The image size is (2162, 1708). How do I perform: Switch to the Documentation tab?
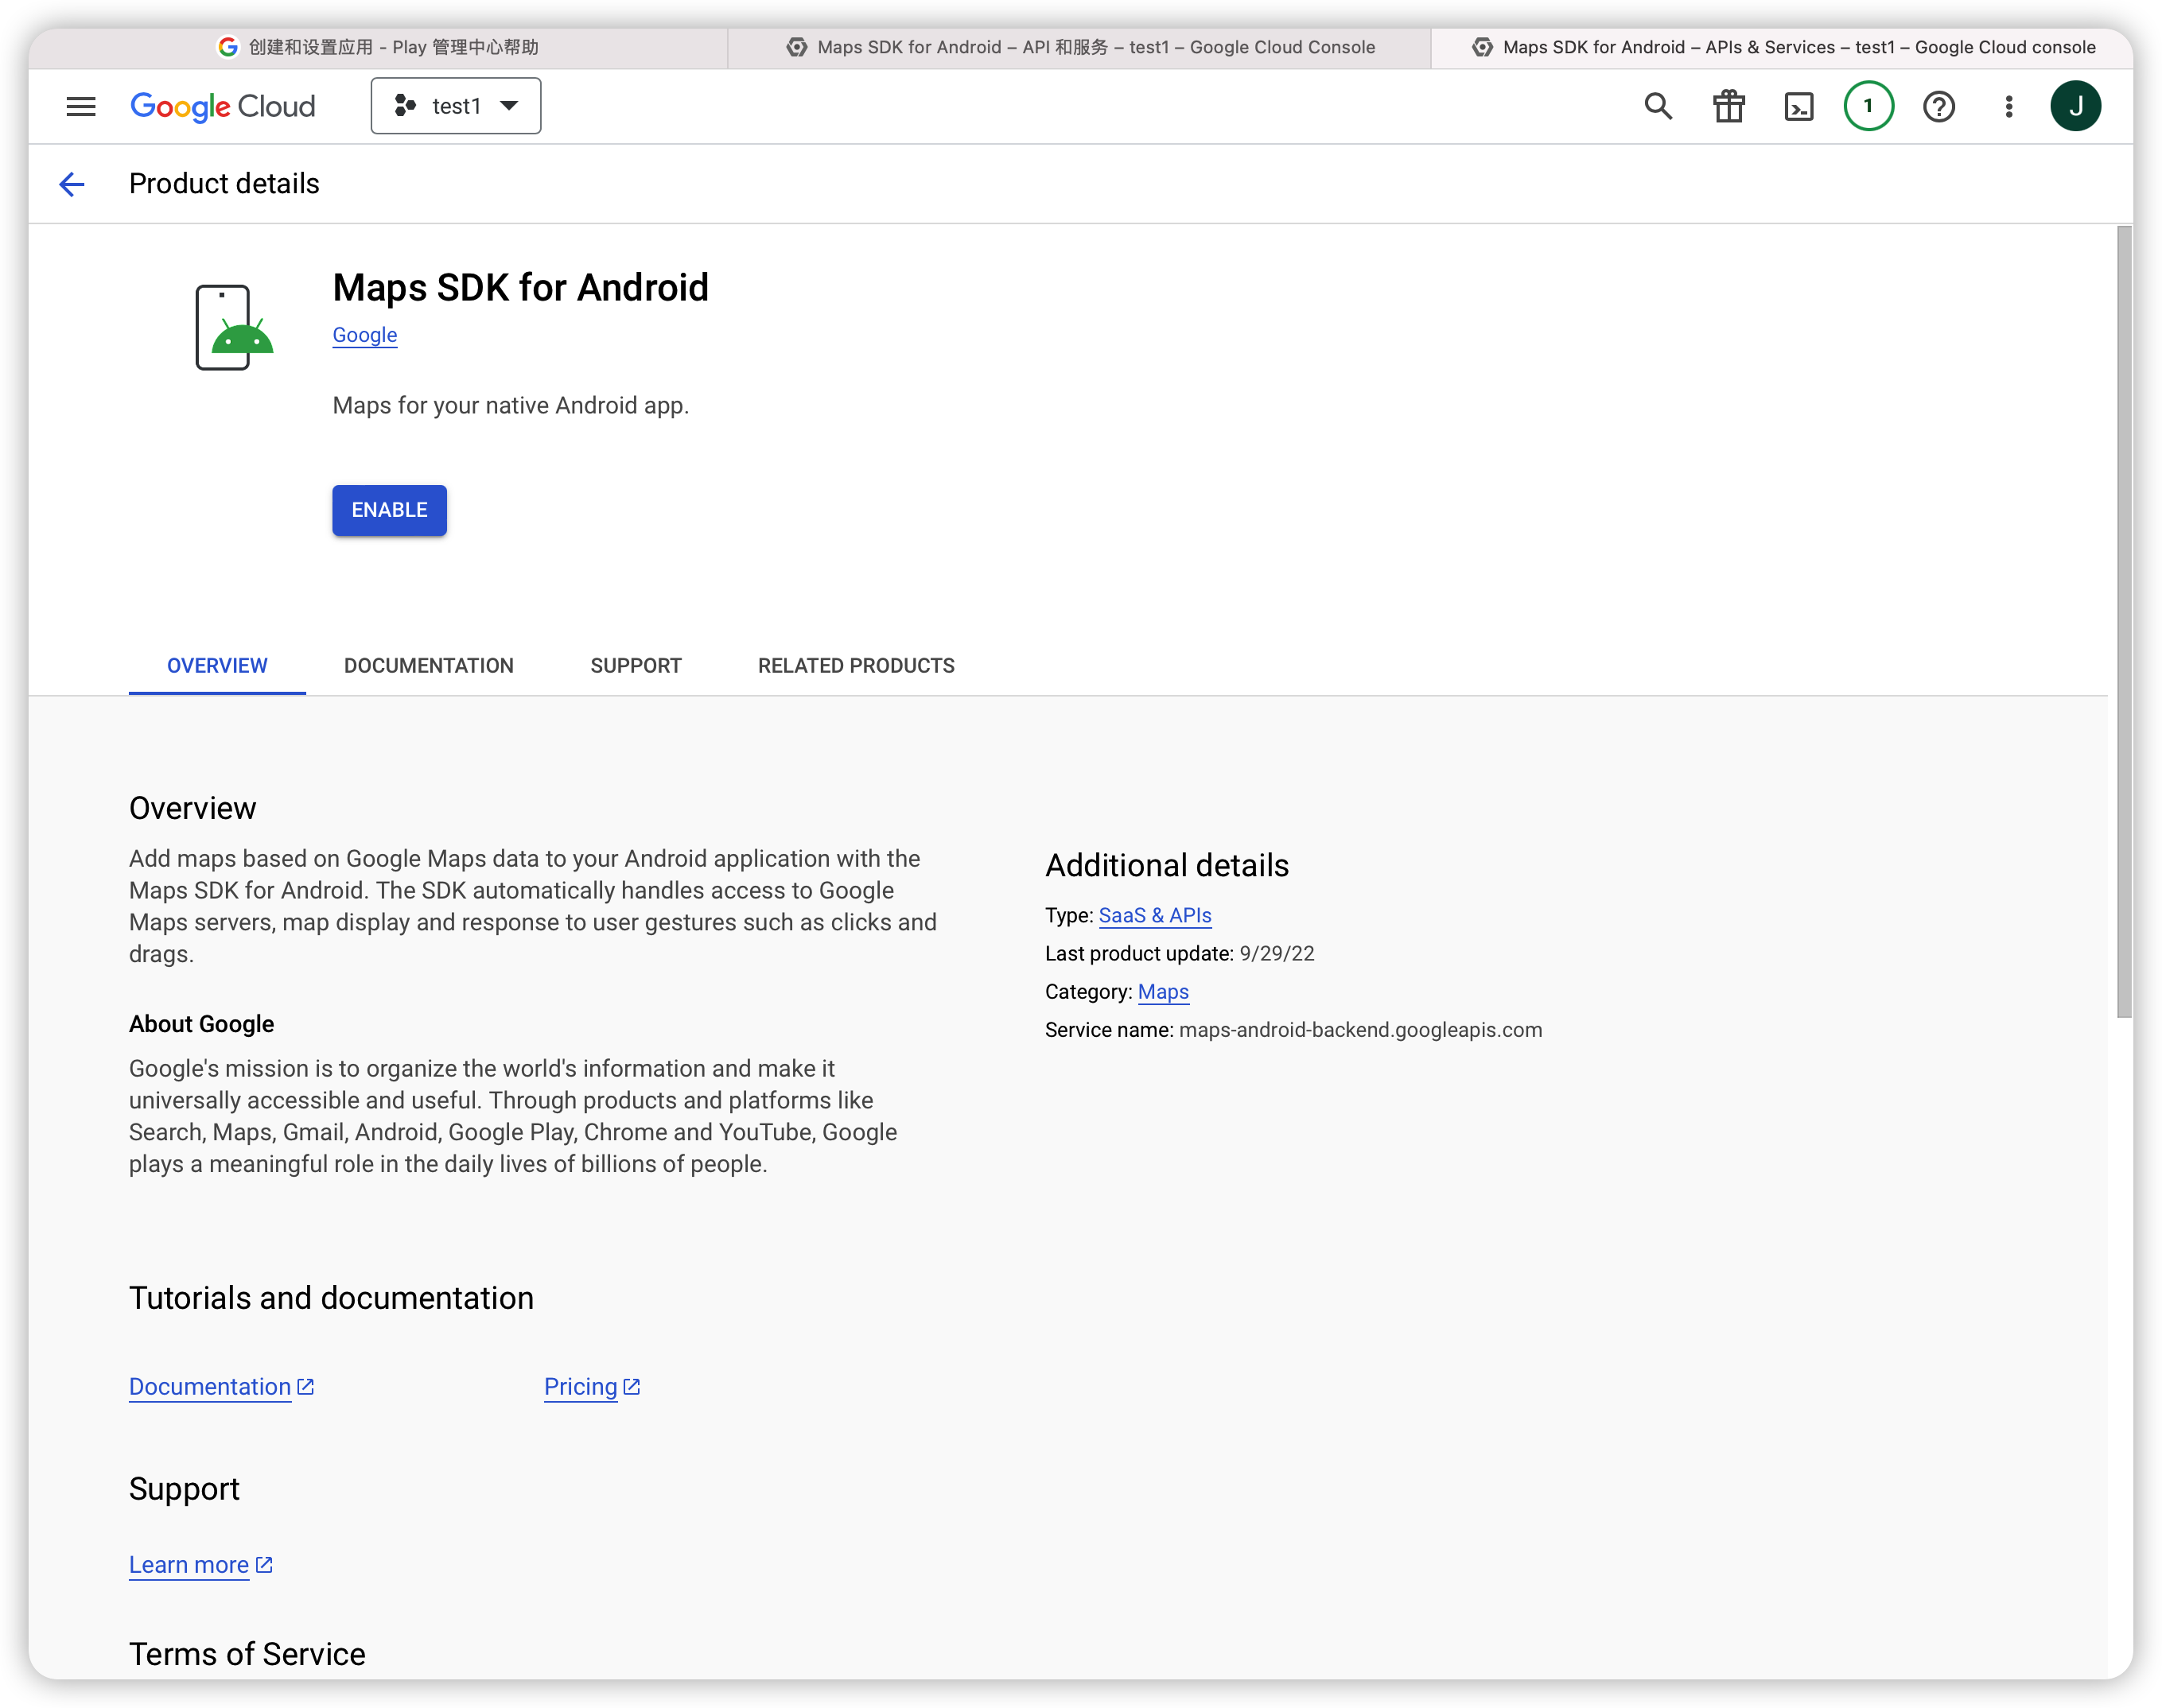(x=428, y=666)
